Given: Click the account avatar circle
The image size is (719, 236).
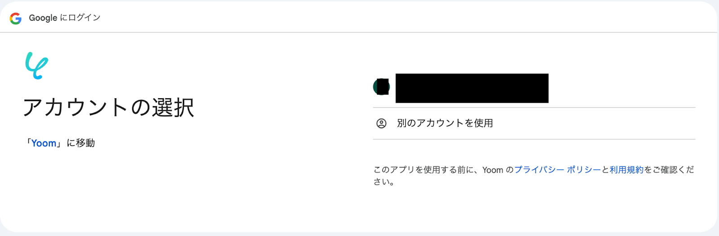Looking at the screenshot, I should tap(381, 87).
